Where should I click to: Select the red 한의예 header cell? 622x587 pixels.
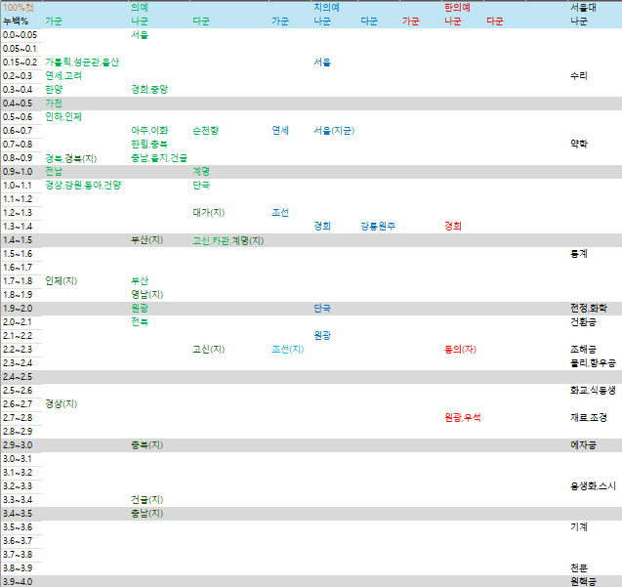(x=457, y=7)
